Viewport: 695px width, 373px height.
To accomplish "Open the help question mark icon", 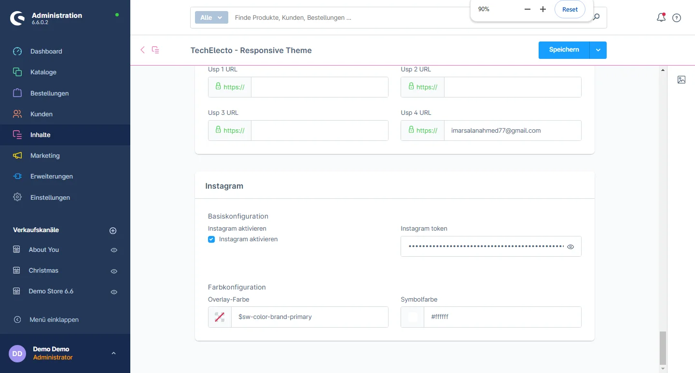I will pos(677,18).
